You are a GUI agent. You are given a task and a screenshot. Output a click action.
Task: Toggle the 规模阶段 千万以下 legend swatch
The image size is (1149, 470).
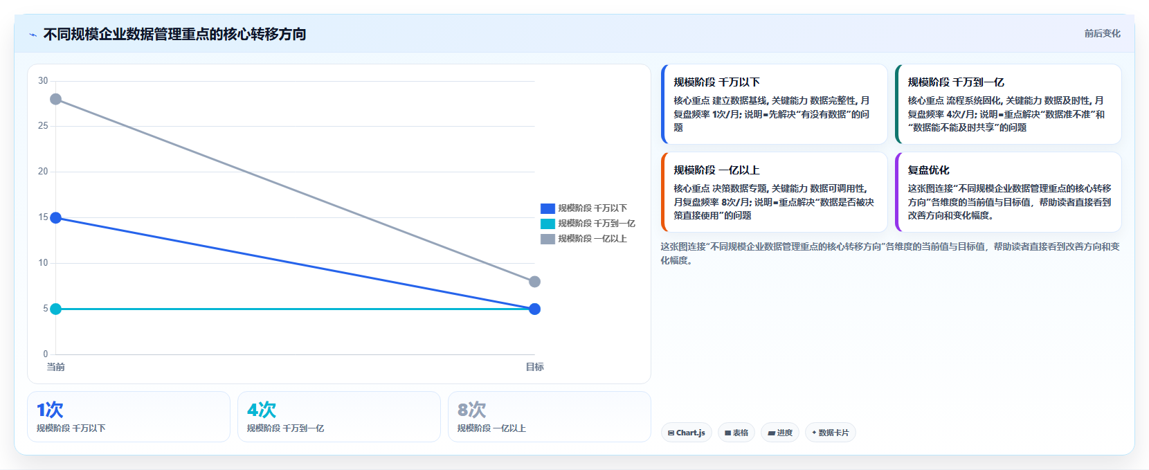click(x=548, y=208)
